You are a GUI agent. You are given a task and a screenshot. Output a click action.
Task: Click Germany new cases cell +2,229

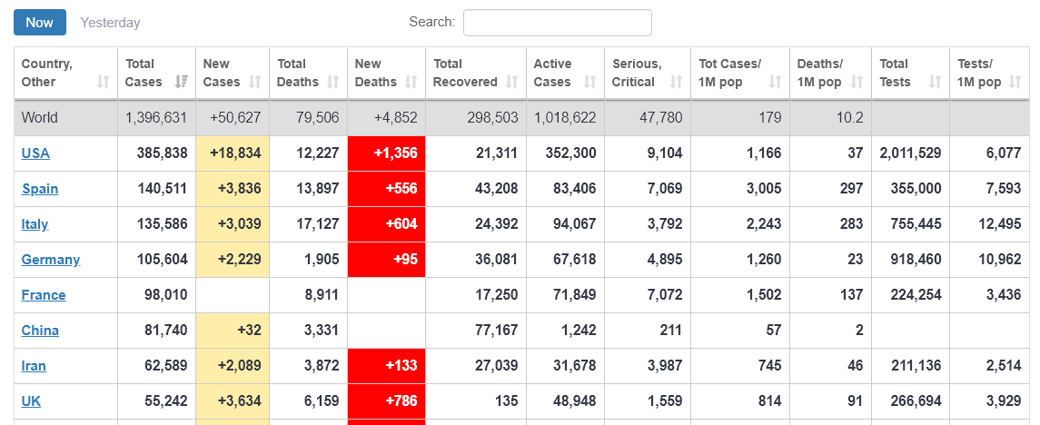click(x=233, y=260)
